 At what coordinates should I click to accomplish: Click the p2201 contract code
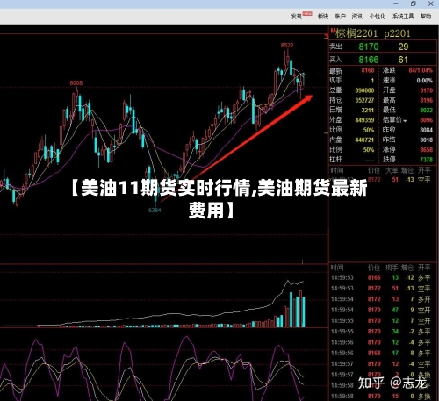pos(397,33)
